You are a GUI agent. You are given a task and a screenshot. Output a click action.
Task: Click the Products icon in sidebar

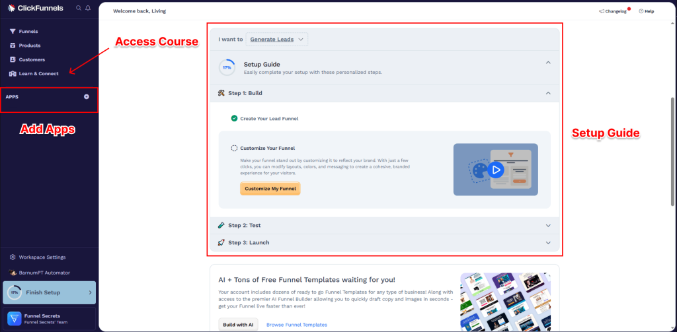click(x=13, y=46)
